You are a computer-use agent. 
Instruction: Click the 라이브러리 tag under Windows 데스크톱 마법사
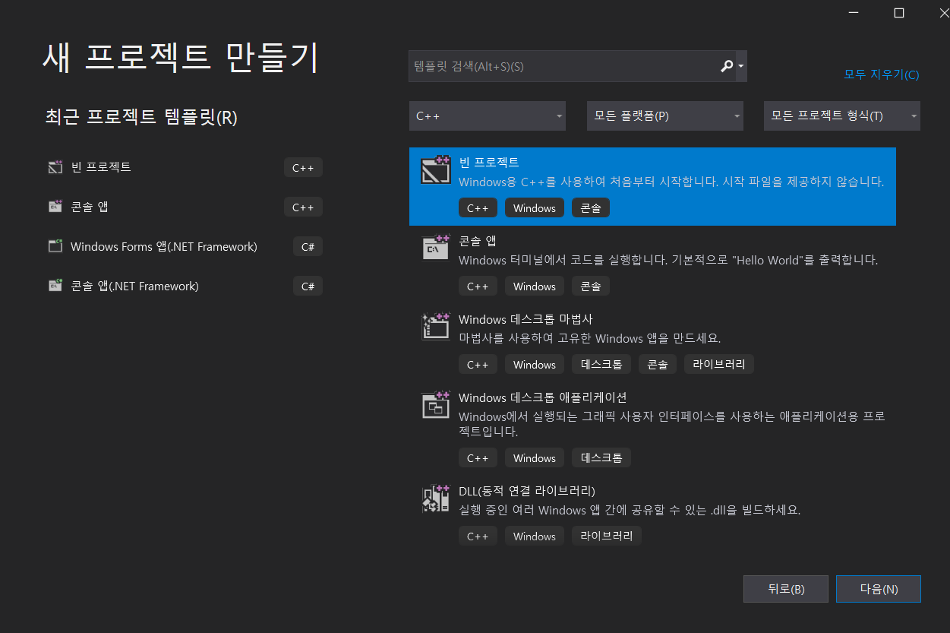coord(719,365)
